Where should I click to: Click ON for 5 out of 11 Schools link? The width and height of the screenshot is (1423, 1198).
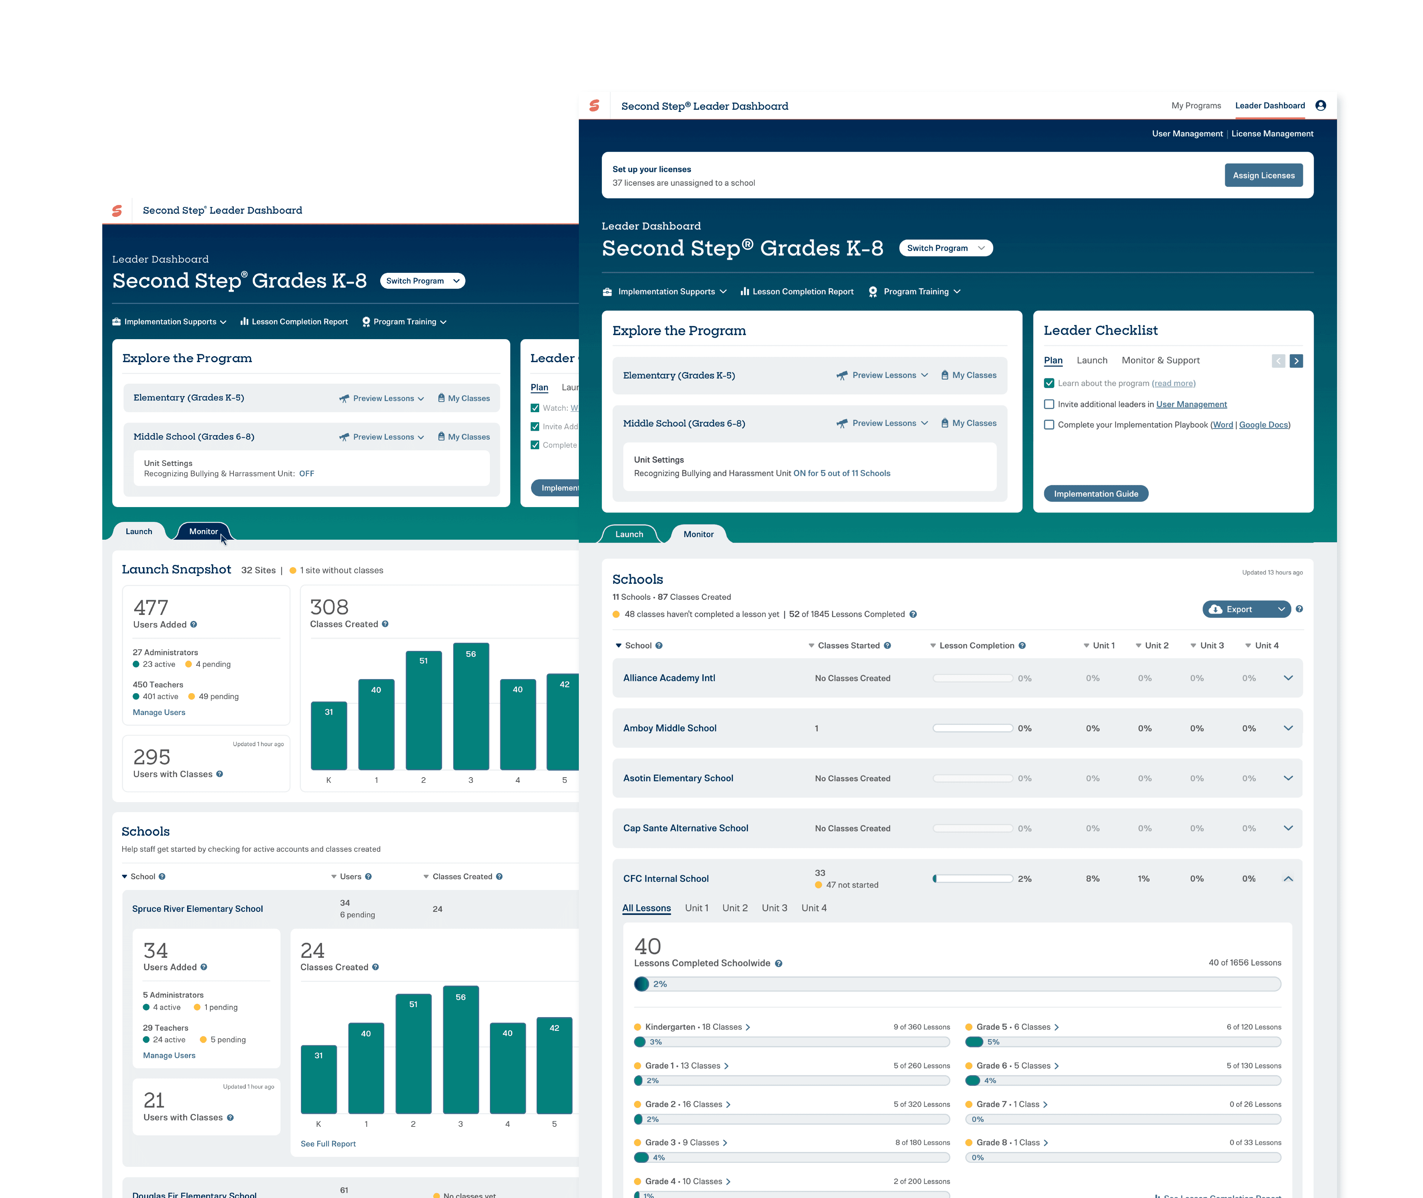pos(841,473)
